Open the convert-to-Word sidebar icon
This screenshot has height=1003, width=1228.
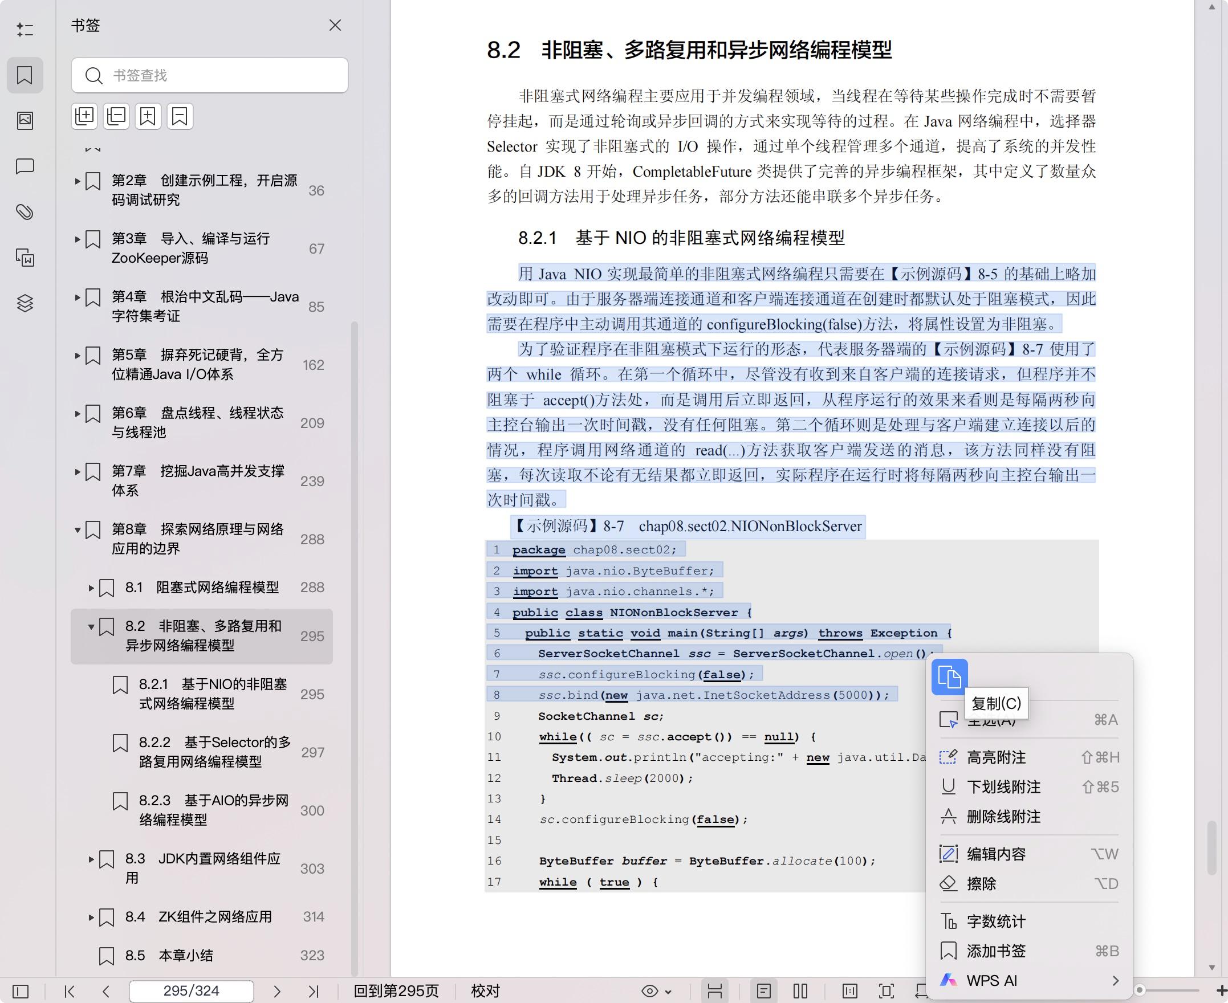(x=25, y=258)
